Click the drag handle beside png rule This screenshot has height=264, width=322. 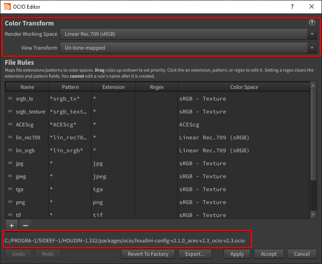tap(10, 202)
